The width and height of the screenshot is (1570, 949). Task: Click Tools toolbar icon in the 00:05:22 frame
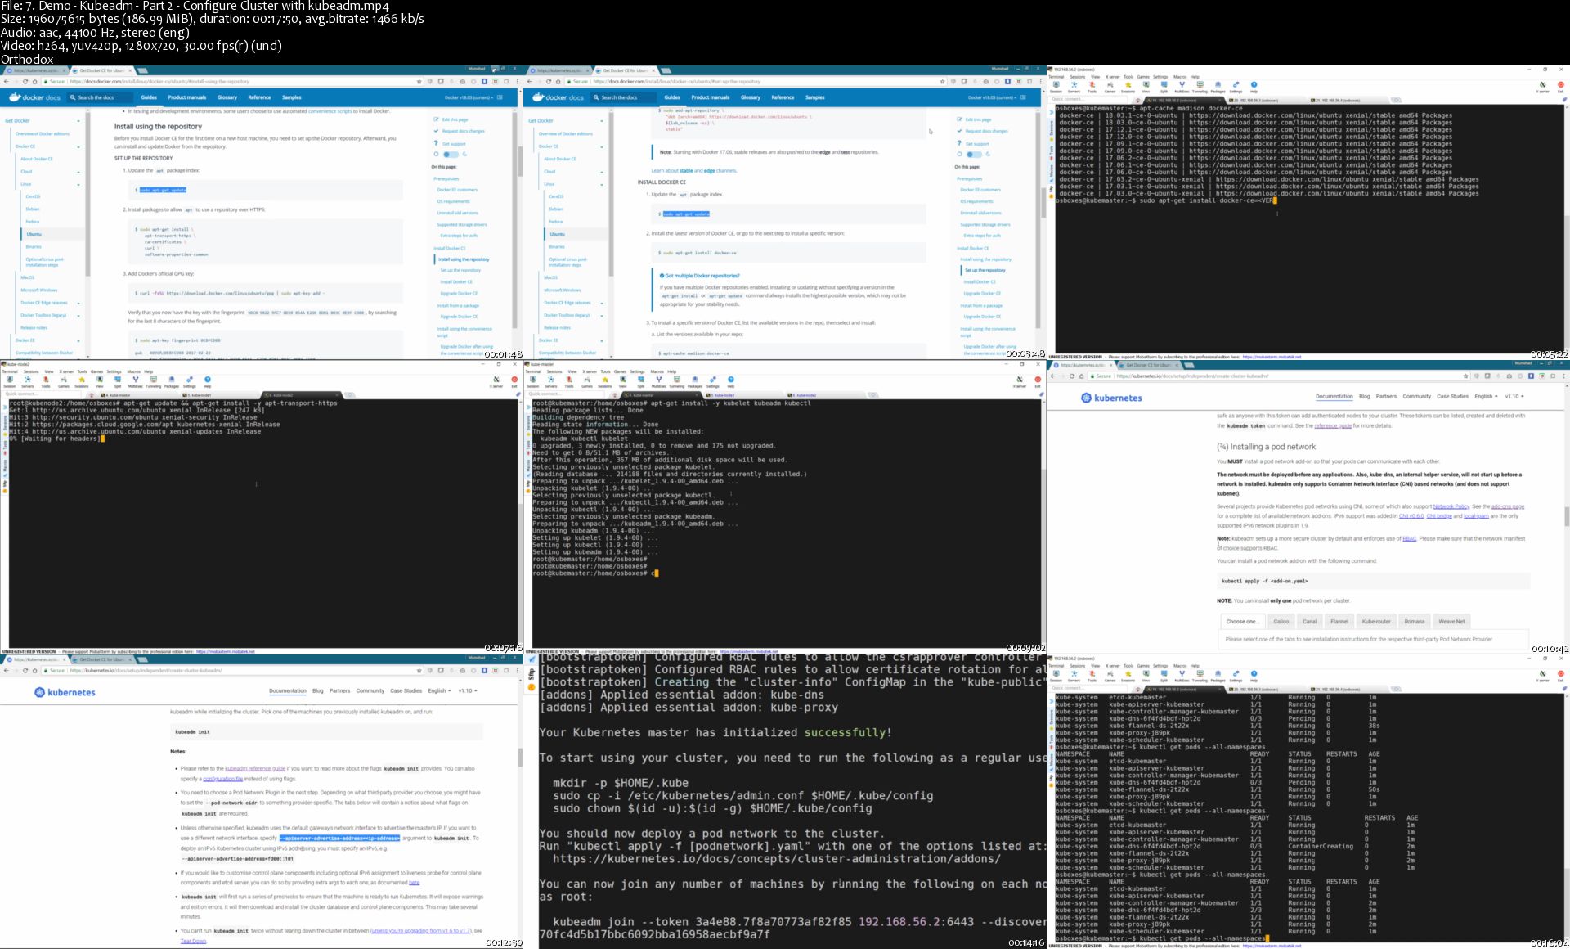tap(1092, 86)
